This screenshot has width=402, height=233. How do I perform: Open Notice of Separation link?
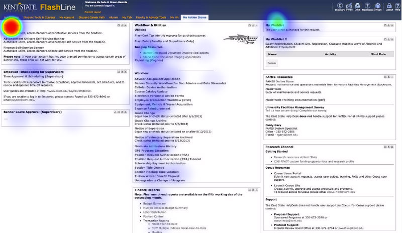pos(149,129)
